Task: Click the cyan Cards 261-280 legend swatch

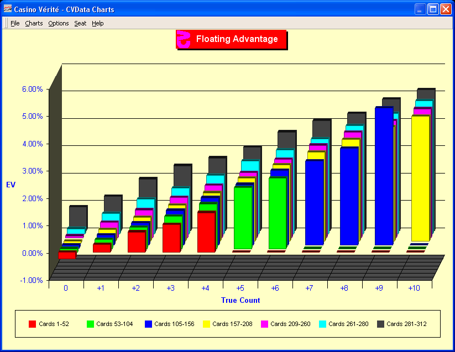Action: pos(322,324)
